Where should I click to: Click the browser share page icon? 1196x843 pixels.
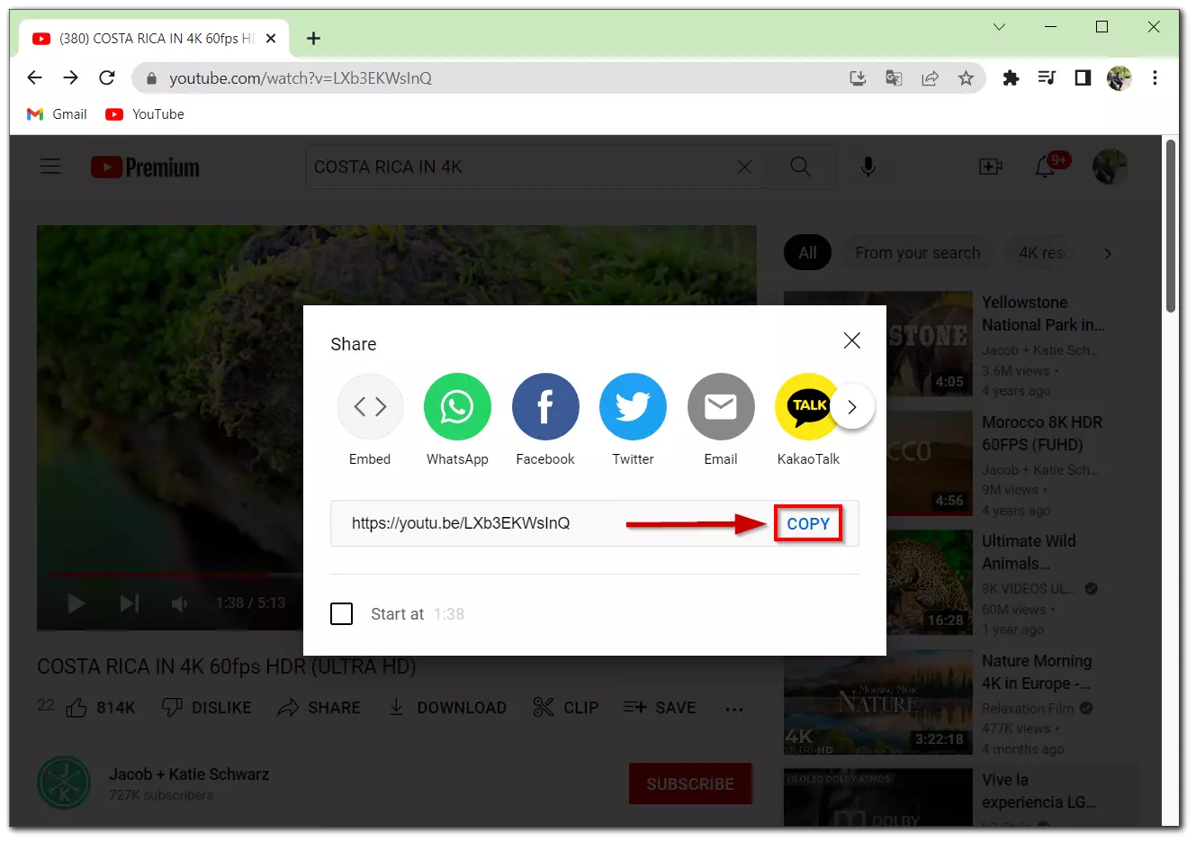pos(930,78)
